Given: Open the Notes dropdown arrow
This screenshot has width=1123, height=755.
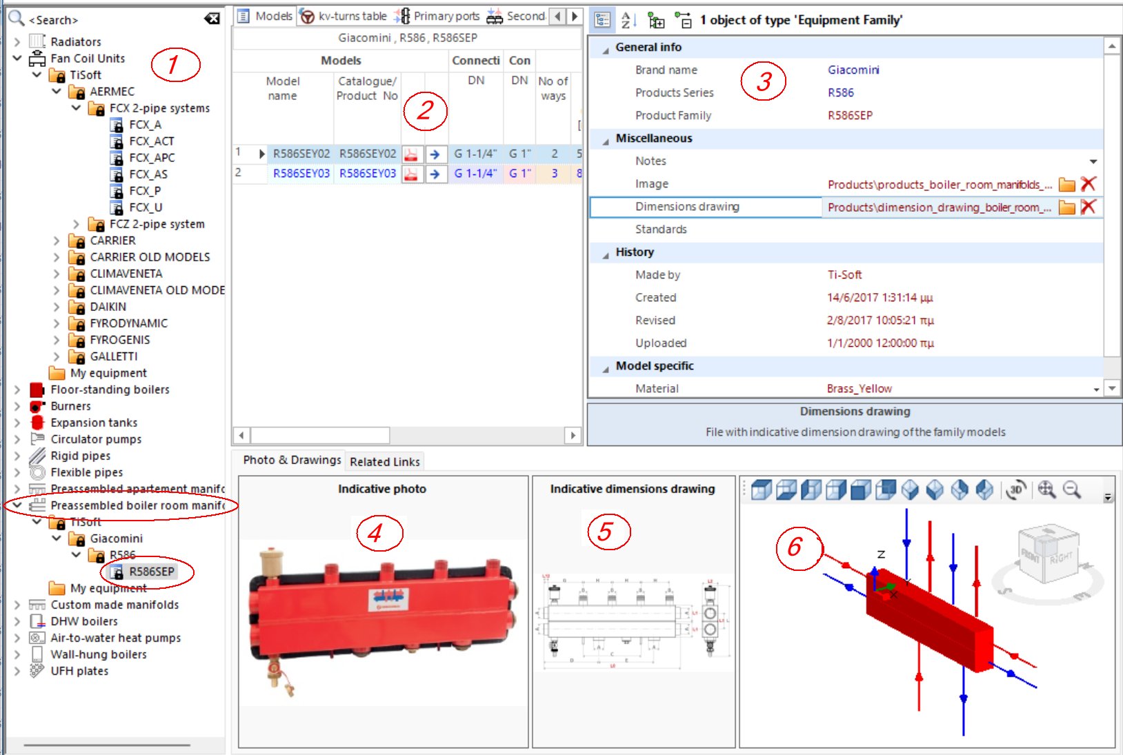Looking at the screenshot, I should (1093, 161).
